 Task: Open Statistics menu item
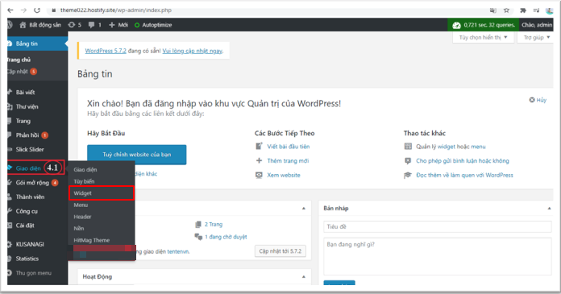37,259
